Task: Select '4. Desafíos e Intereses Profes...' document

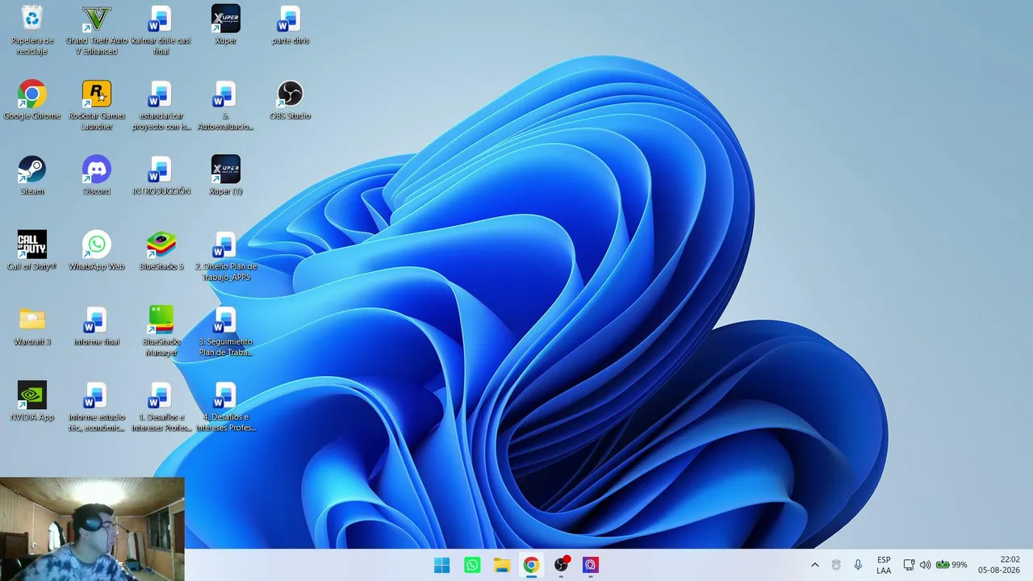Action: (x=226, y=407)
